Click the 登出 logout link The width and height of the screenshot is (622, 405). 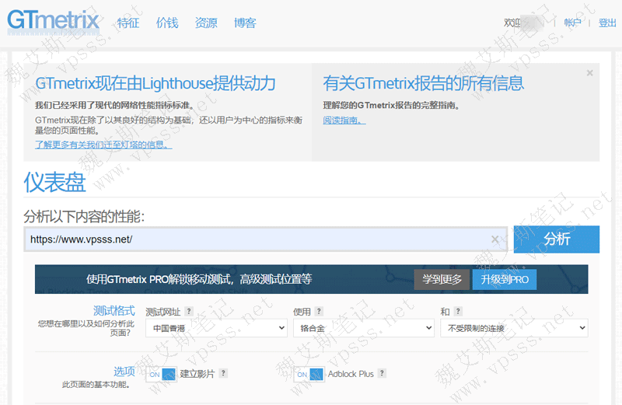click(607, 23)
